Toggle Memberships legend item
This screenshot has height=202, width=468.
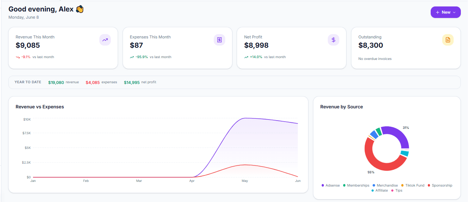356,185
